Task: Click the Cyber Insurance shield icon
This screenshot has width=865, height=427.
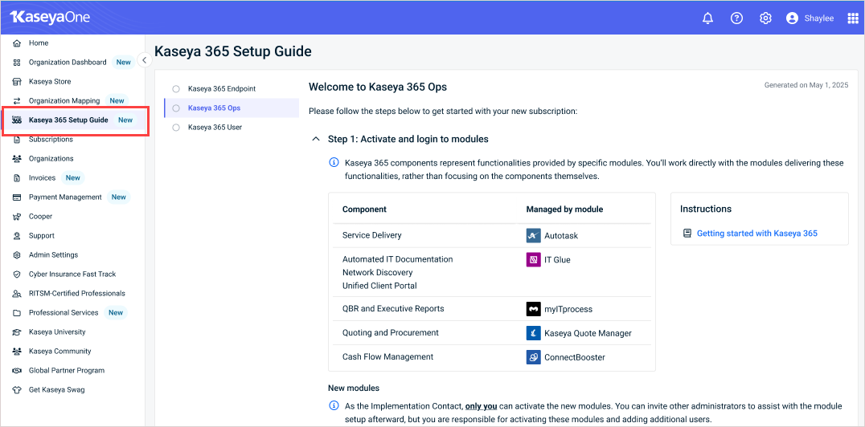Action: (x=17, y=274)
